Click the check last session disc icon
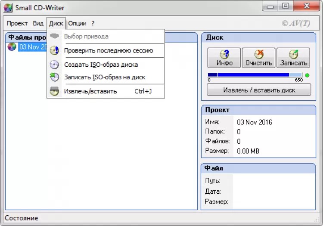323x226 pixels. click(x=55, y=50)
